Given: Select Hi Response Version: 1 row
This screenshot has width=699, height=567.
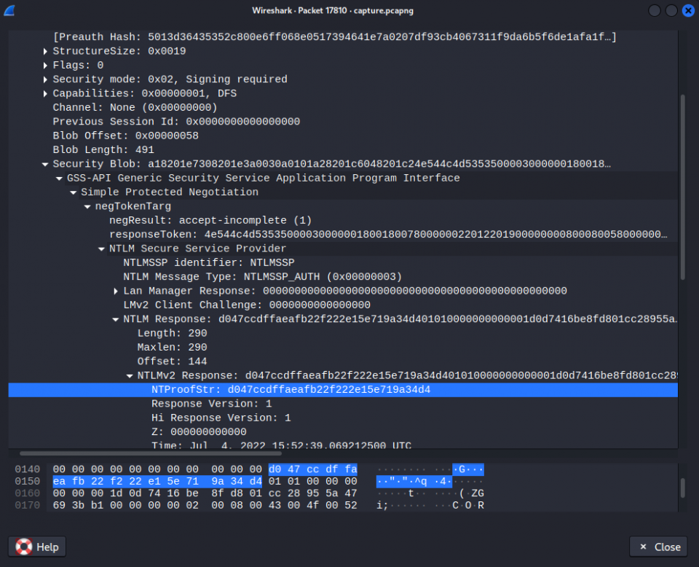Looking at the screenshot, I should [221, 418].
